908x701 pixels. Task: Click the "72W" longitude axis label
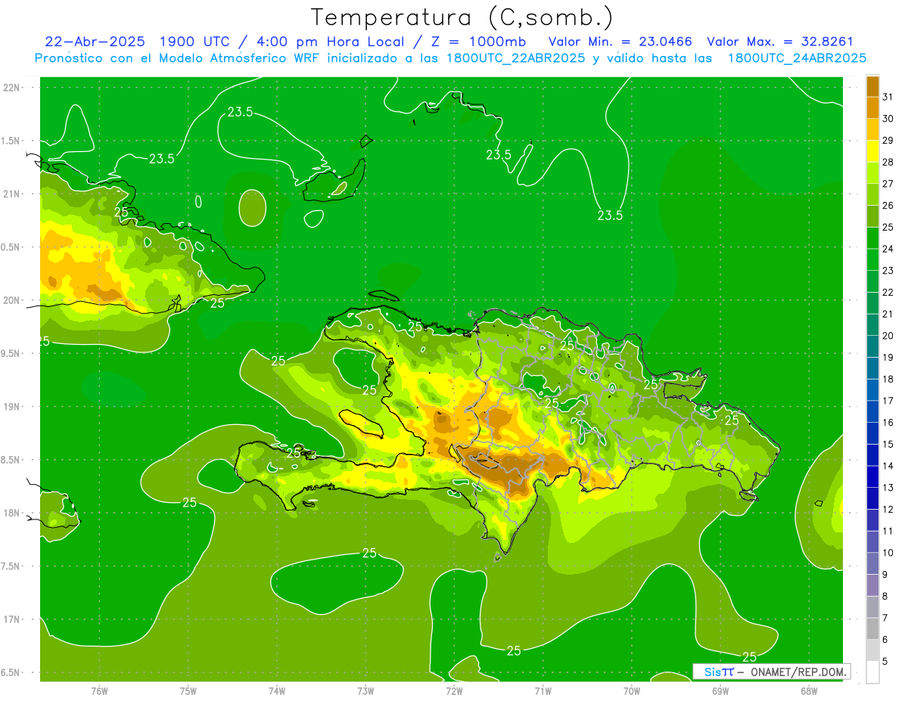[454, 690]
